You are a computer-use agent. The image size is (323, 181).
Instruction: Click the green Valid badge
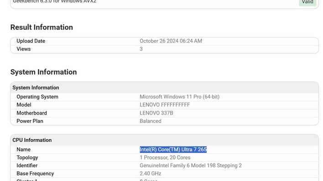click(x=307, y=2)
